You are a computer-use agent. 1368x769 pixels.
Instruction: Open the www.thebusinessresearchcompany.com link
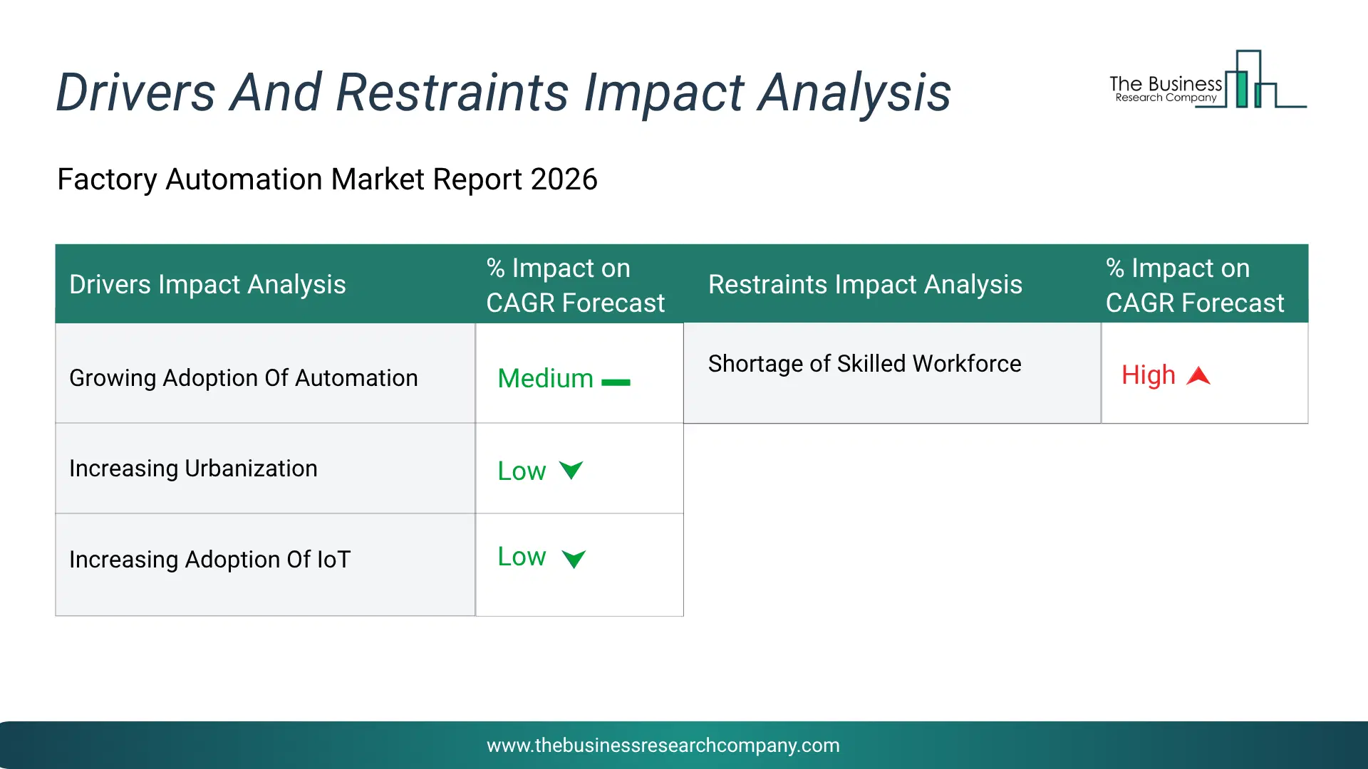click(x=663, y=745)
